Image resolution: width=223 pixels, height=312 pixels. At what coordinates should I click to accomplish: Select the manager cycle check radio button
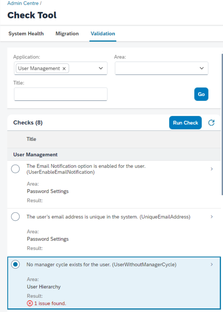coord(15,264)
